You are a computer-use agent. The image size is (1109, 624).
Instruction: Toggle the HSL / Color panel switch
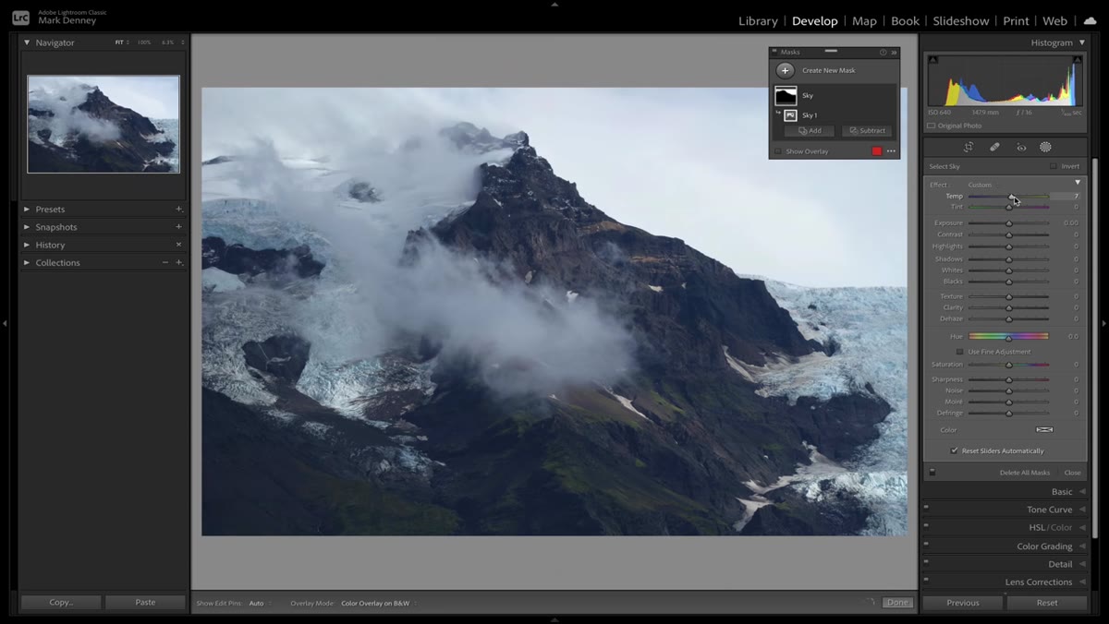click(x=926, y=527)
